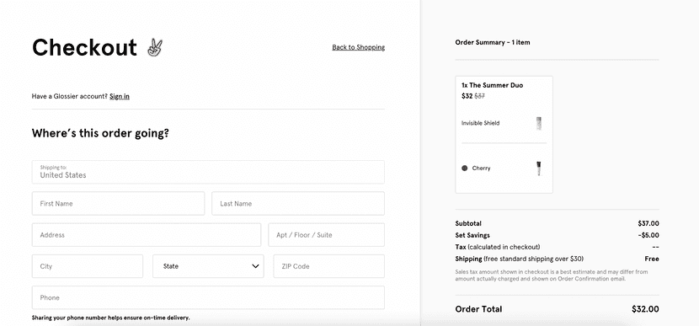Click into the City field
This screenshot has width=699, height=326.
click(x=88, y=266)
